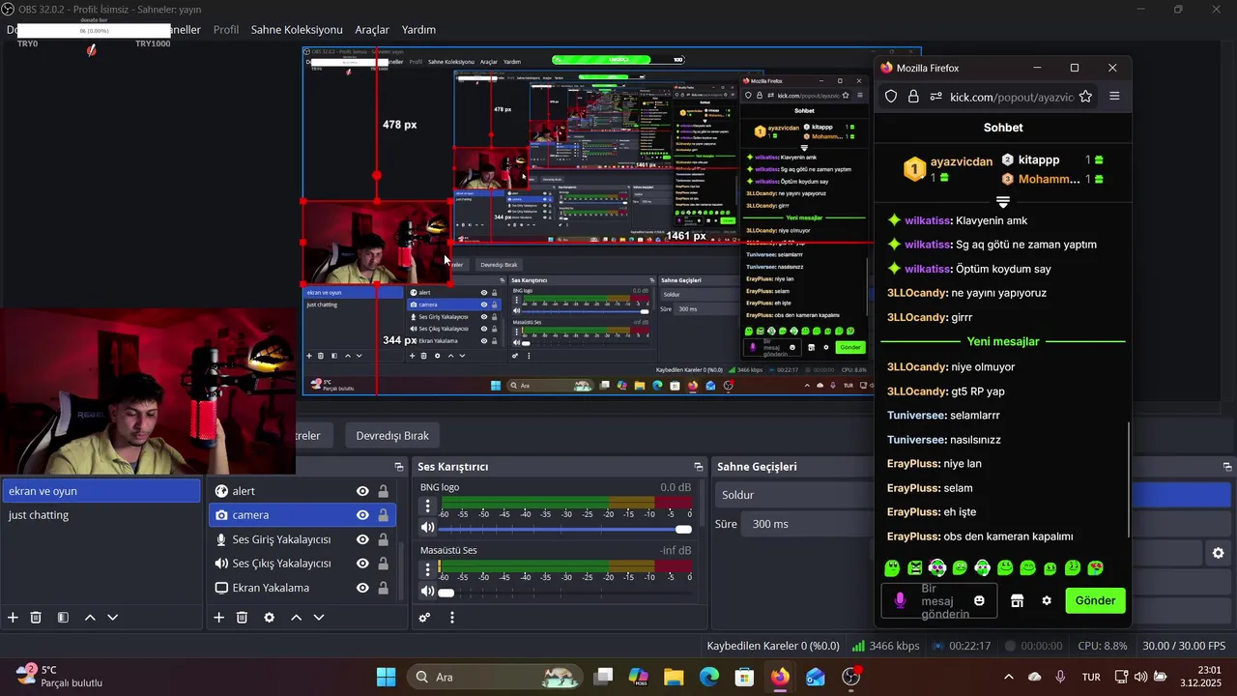1237x696 pixels.
Task: Move scene down with arrow icon
Action: 113,617
